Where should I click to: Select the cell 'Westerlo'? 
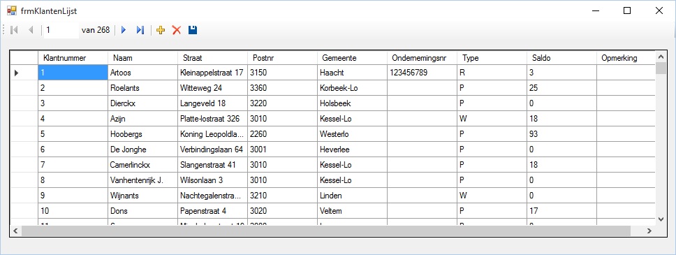tap(352, 134)
